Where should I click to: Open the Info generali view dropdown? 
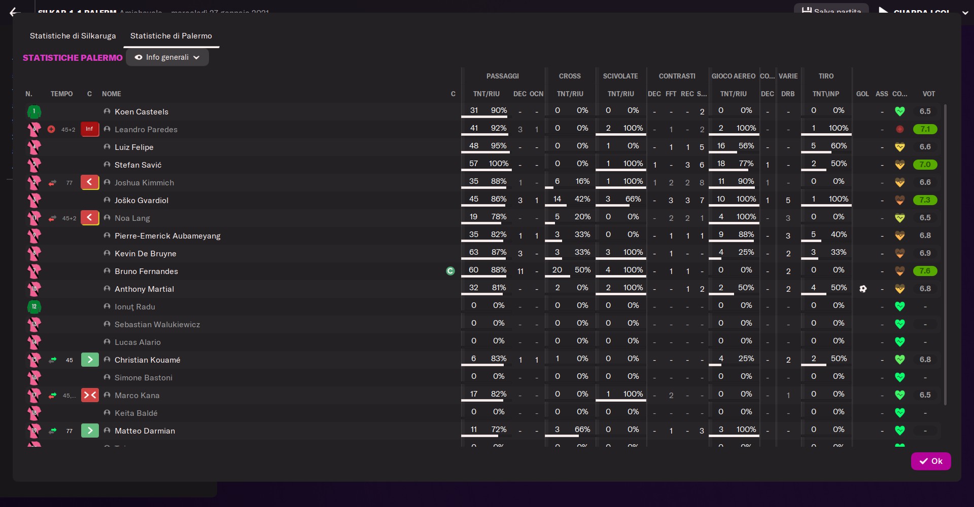(x=167, y=57)
